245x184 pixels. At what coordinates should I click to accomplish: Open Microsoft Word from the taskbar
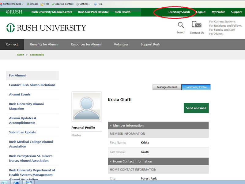[16, 182]
